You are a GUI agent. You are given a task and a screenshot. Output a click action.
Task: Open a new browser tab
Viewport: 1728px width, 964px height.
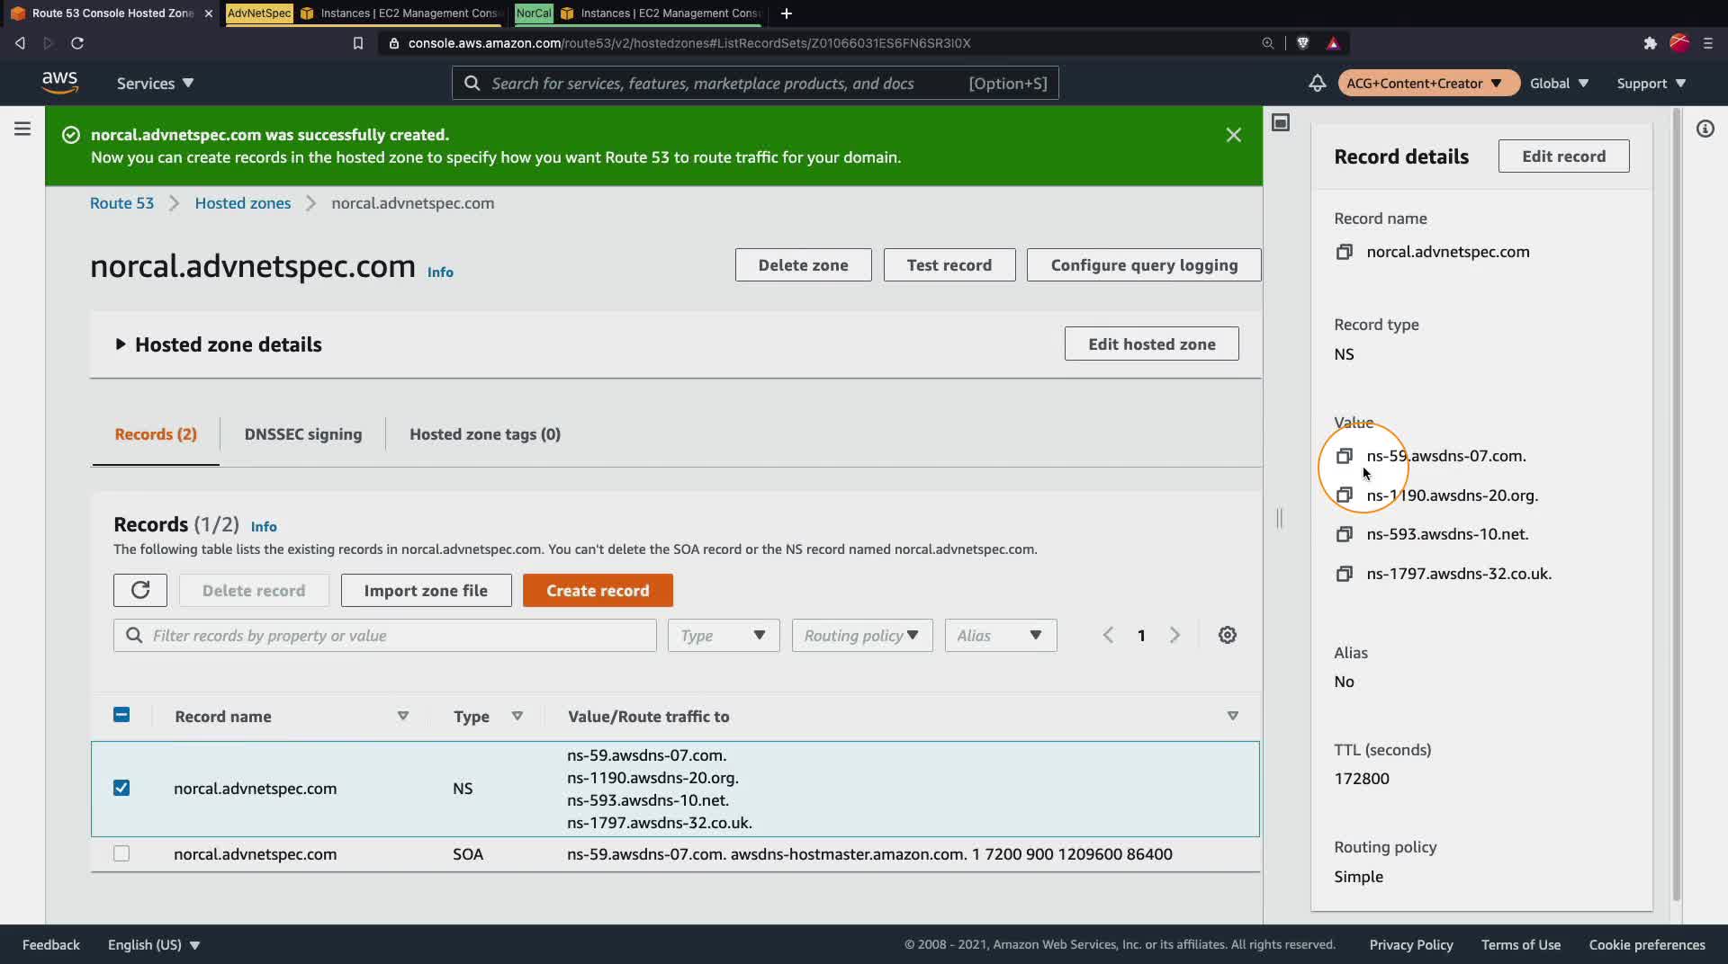coord(786,13)
